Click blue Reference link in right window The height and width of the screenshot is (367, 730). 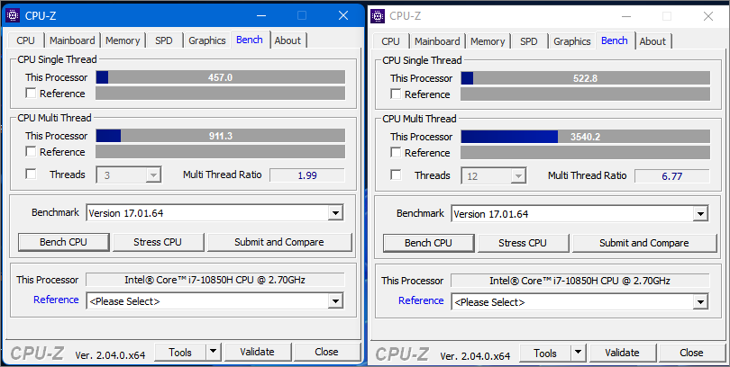click(x=421, y=300)
